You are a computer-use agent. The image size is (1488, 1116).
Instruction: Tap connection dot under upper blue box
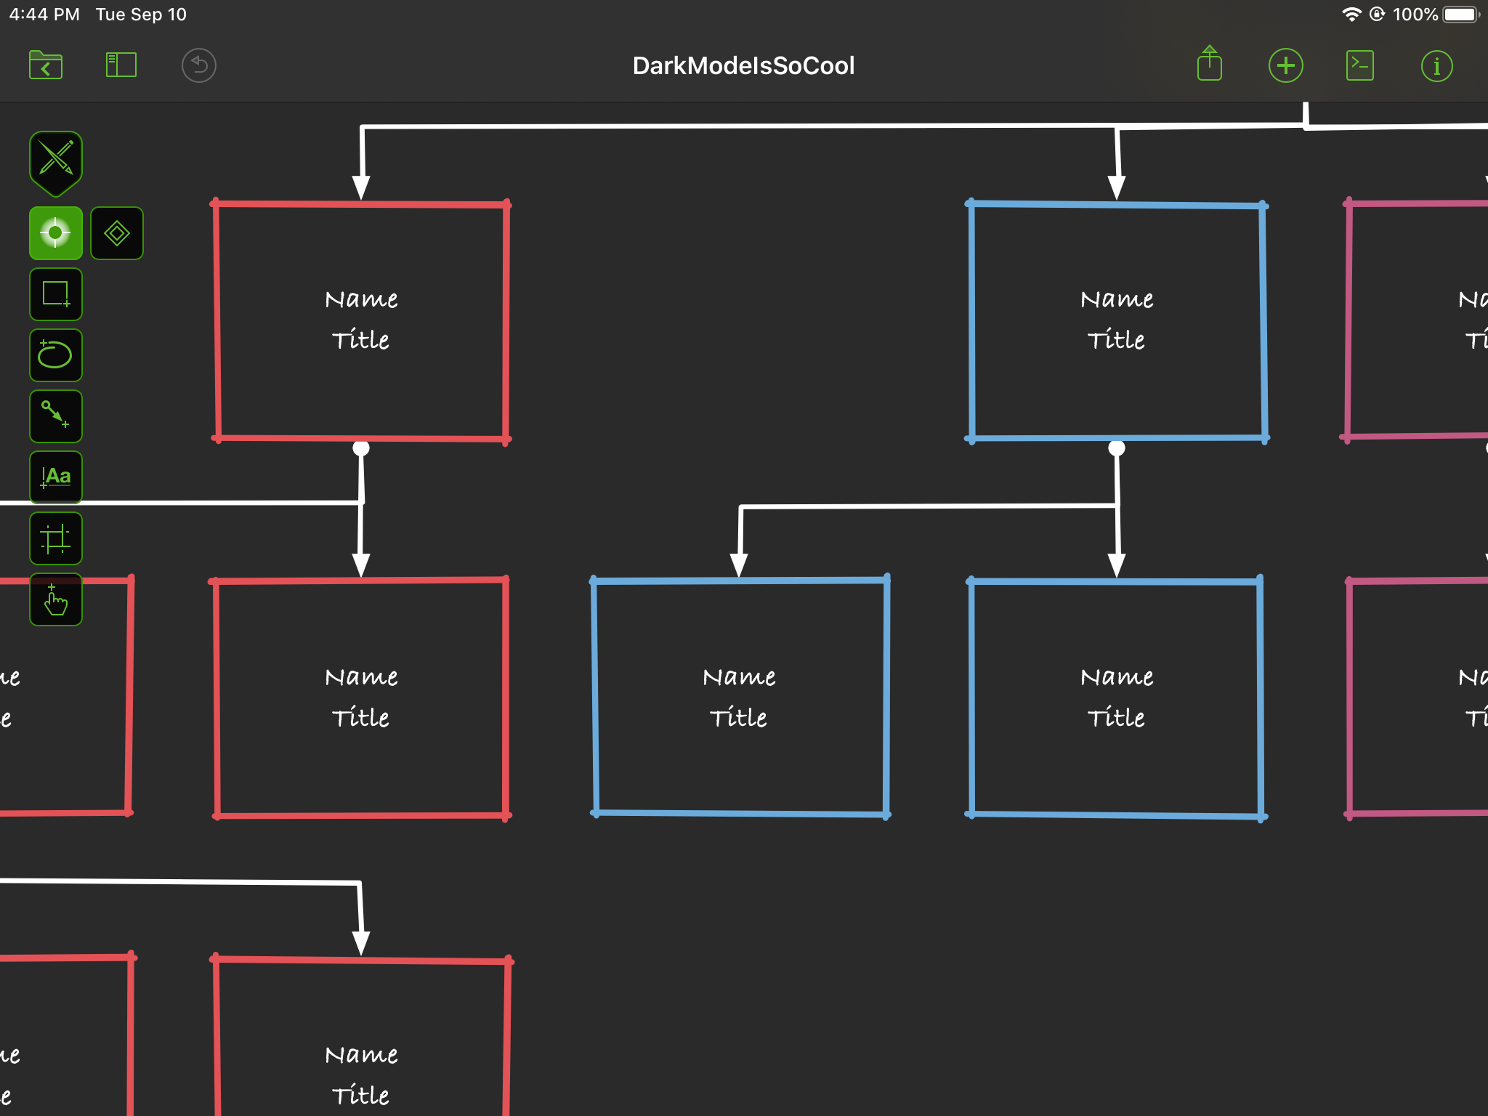(1117, 448)
